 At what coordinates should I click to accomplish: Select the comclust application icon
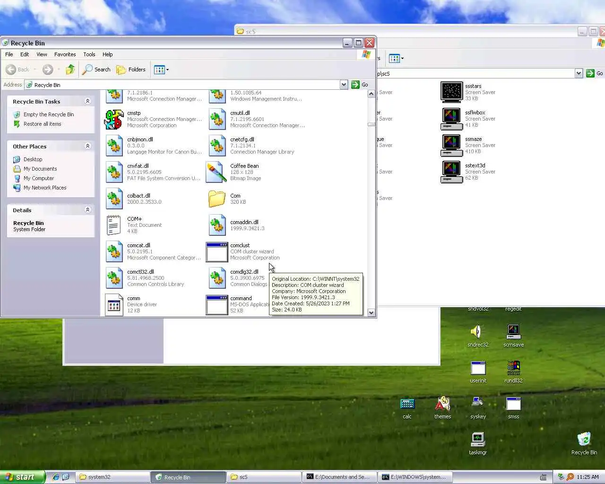coord(217,252)
